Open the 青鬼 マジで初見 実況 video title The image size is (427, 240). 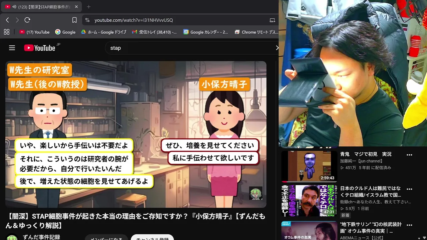[366, 154]
